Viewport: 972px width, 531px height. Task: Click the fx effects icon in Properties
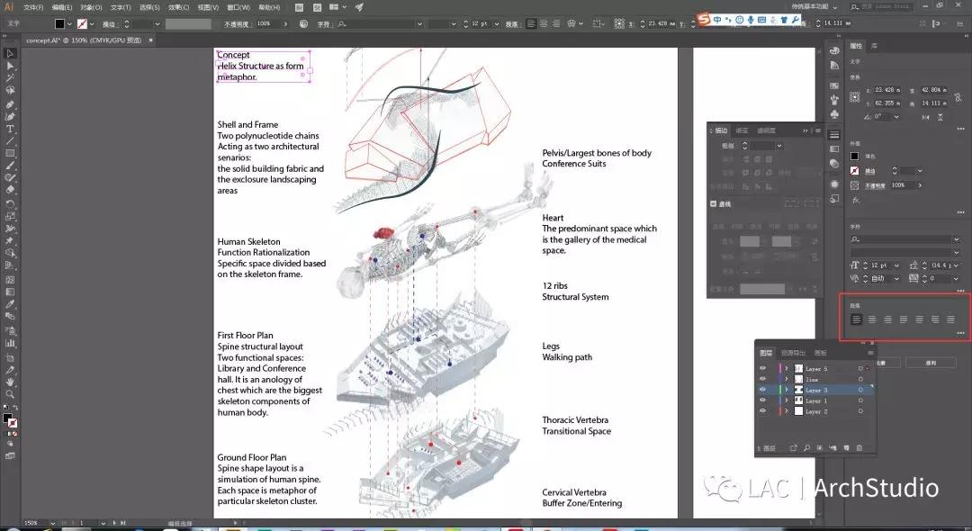(856, 200)
